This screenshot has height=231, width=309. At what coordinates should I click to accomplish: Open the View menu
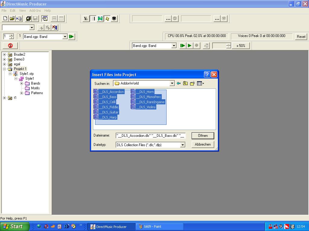coord(22,11)
